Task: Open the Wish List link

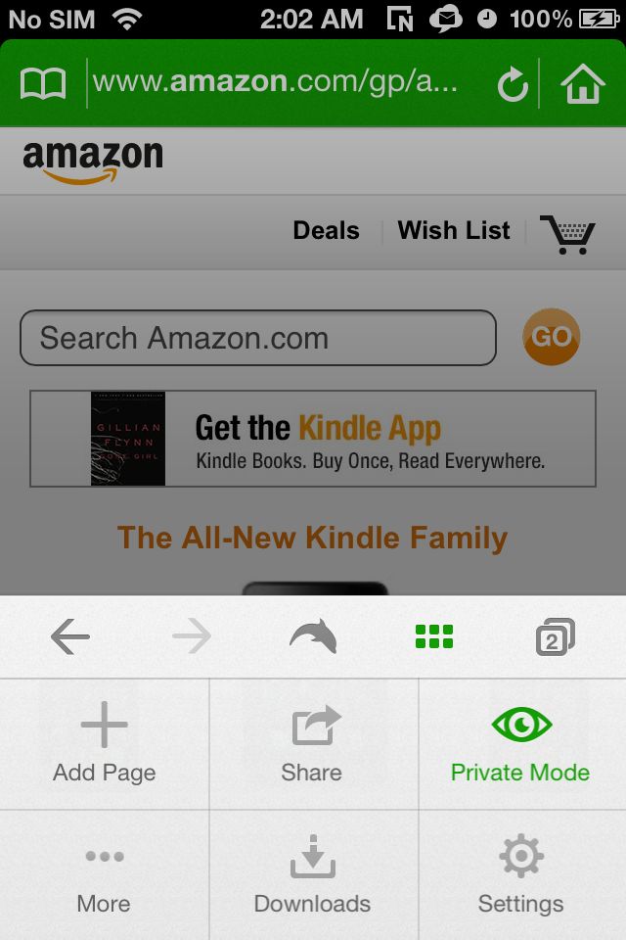Action: click(x=454, y=231)
